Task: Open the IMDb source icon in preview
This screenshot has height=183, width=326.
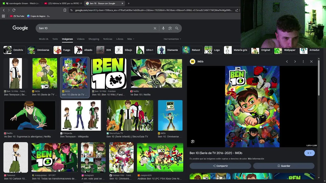Action: (193, 62)
